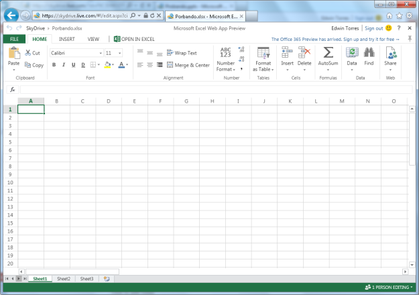Switch to the VIEW ribbon tab
This screenshot has height=295, width=419.
coord(93,39)
